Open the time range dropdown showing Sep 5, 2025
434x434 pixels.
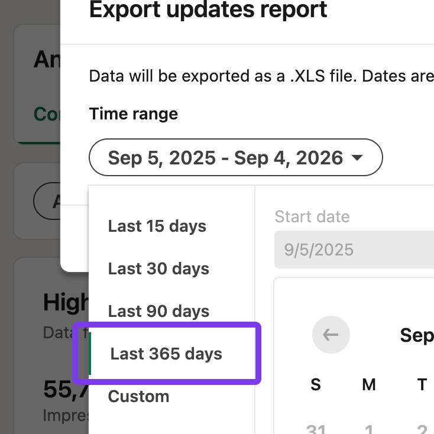(x=235, y=157)
